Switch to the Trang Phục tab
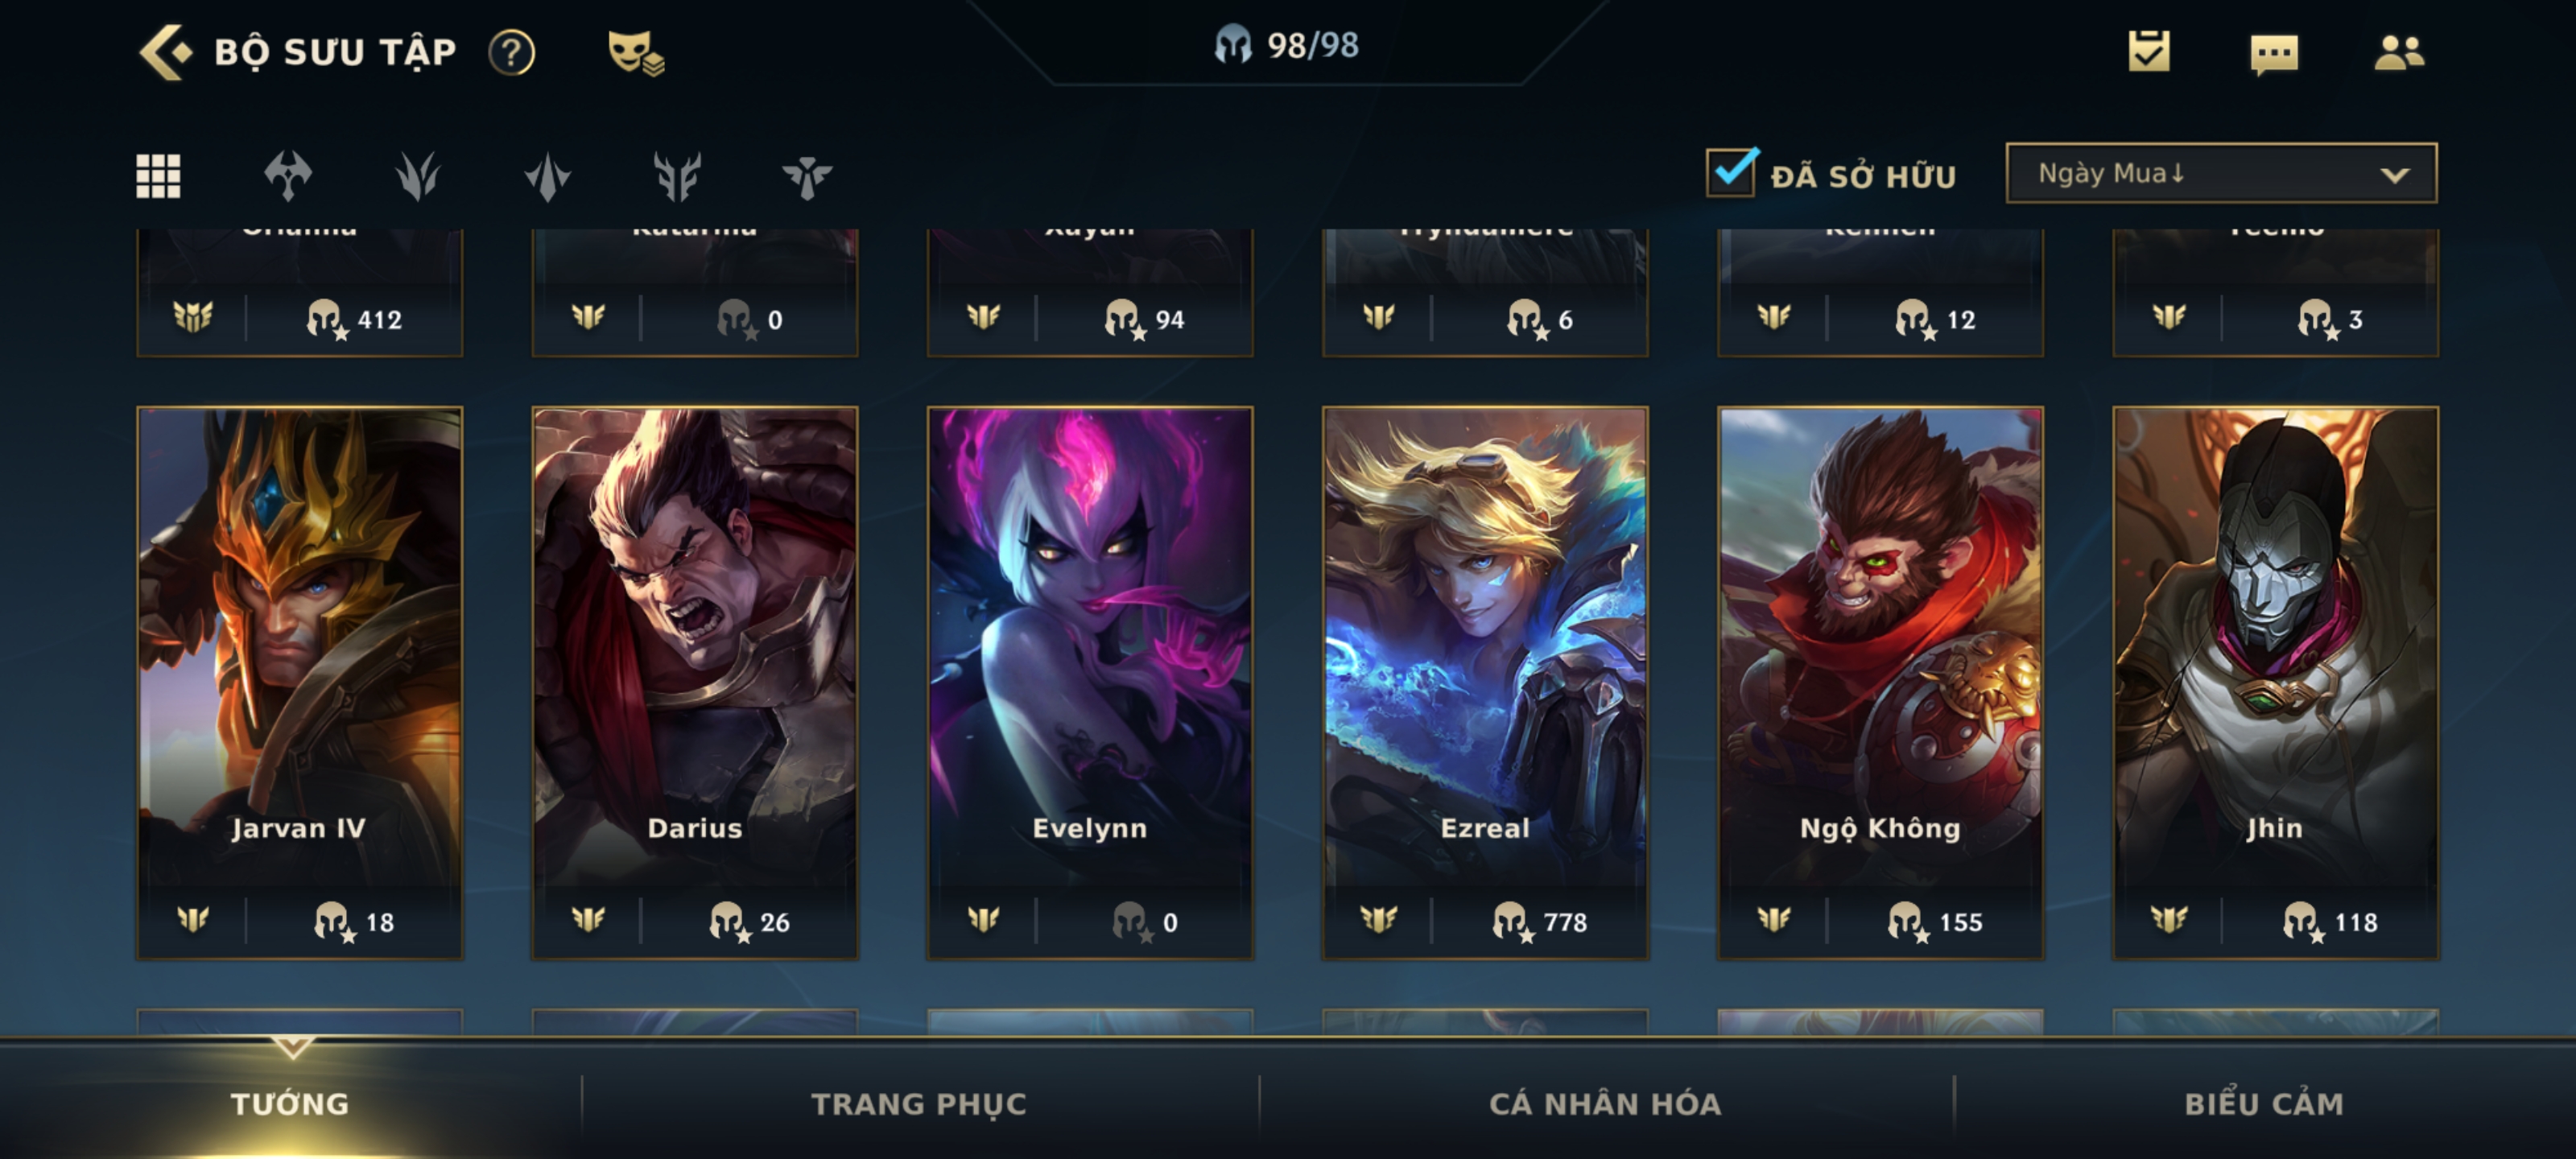The height and width of the screenshot is (1159, 2576). (918, 1103)
